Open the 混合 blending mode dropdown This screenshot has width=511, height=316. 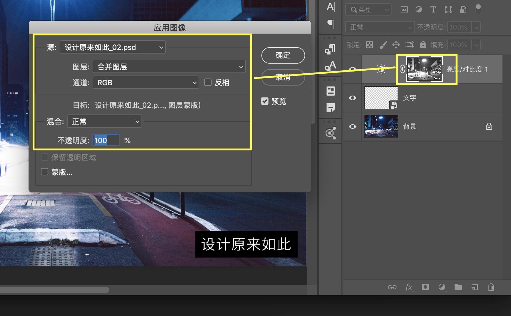105,121
